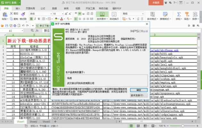
Task: Click 确定 button in About dialog
Action: tap(139, 90)
